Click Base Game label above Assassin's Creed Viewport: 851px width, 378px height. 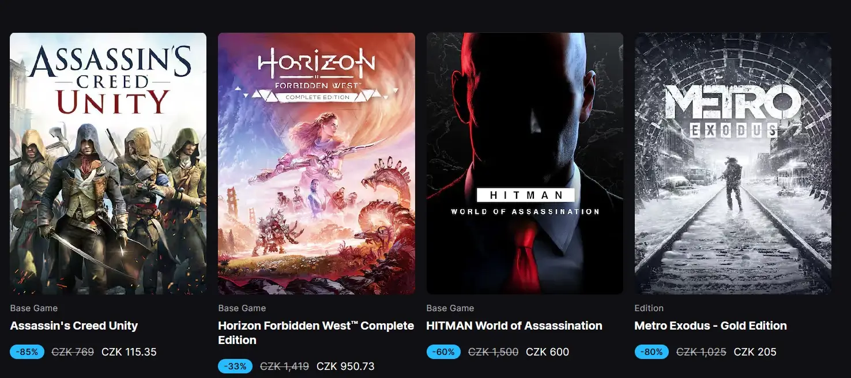33,308
